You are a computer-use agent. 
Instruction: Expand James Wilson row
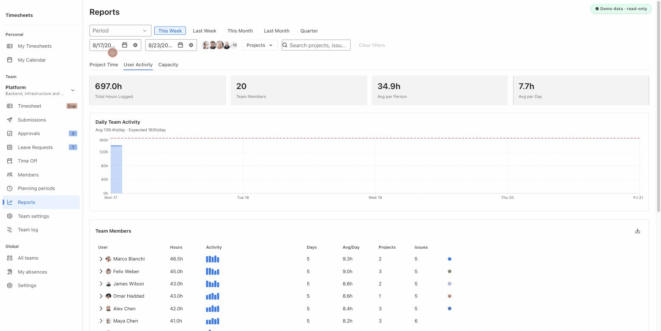tap(101, 284)
